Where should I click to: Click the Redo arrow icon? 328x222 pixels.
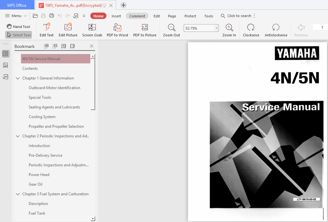(67, 16)
